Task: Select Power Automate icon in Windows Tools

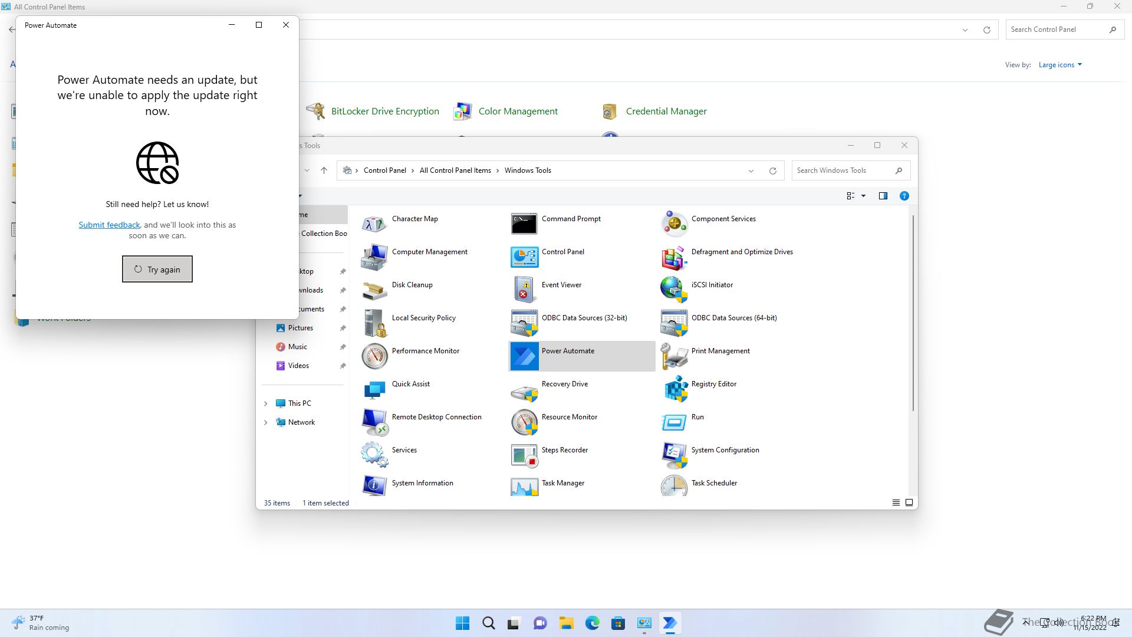Action: pos(524,356)
